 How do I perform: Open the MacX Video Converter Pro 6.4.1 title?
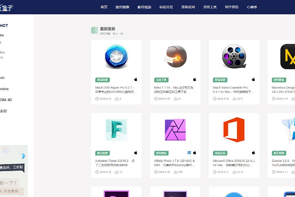233,90
